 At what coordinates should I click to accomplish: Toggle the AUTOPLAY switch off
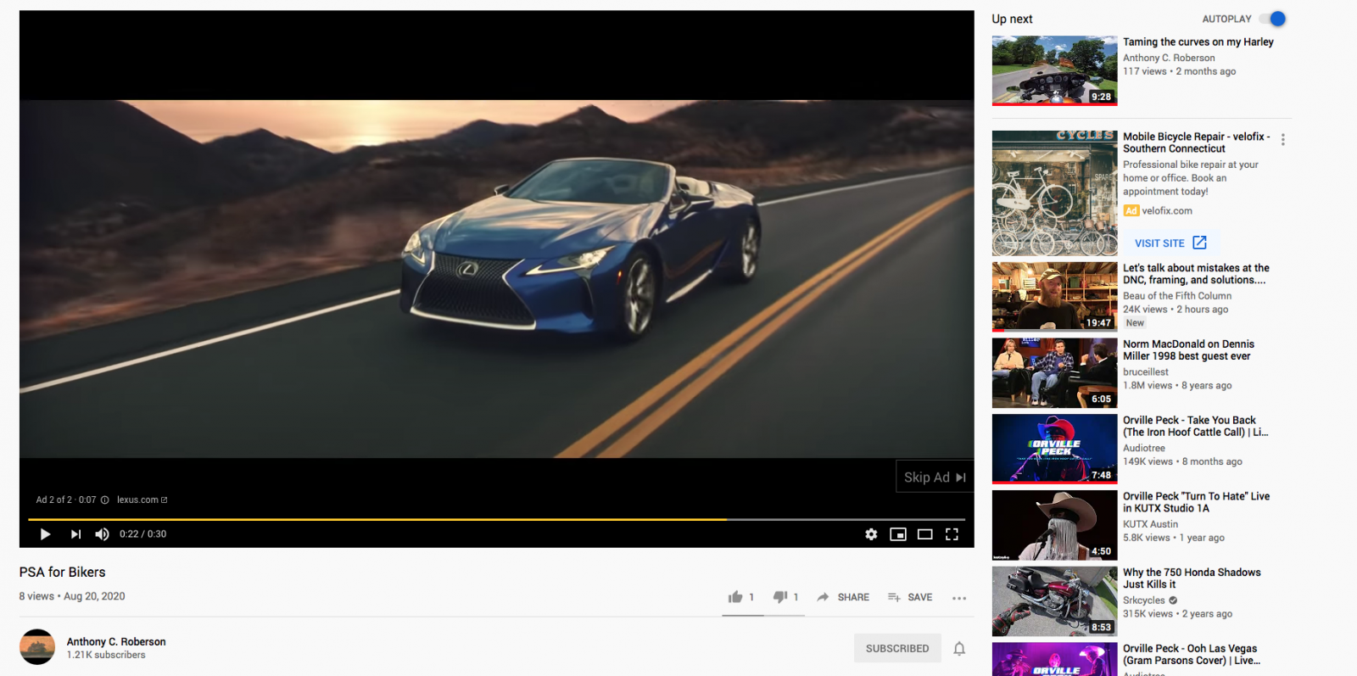click(1273, 19)
